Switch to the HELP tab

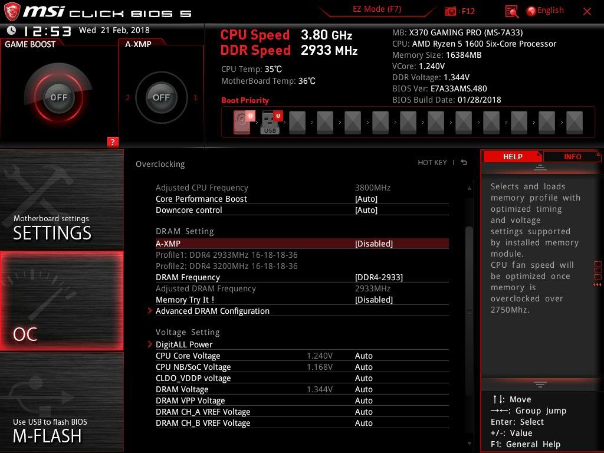pos(513,156)
